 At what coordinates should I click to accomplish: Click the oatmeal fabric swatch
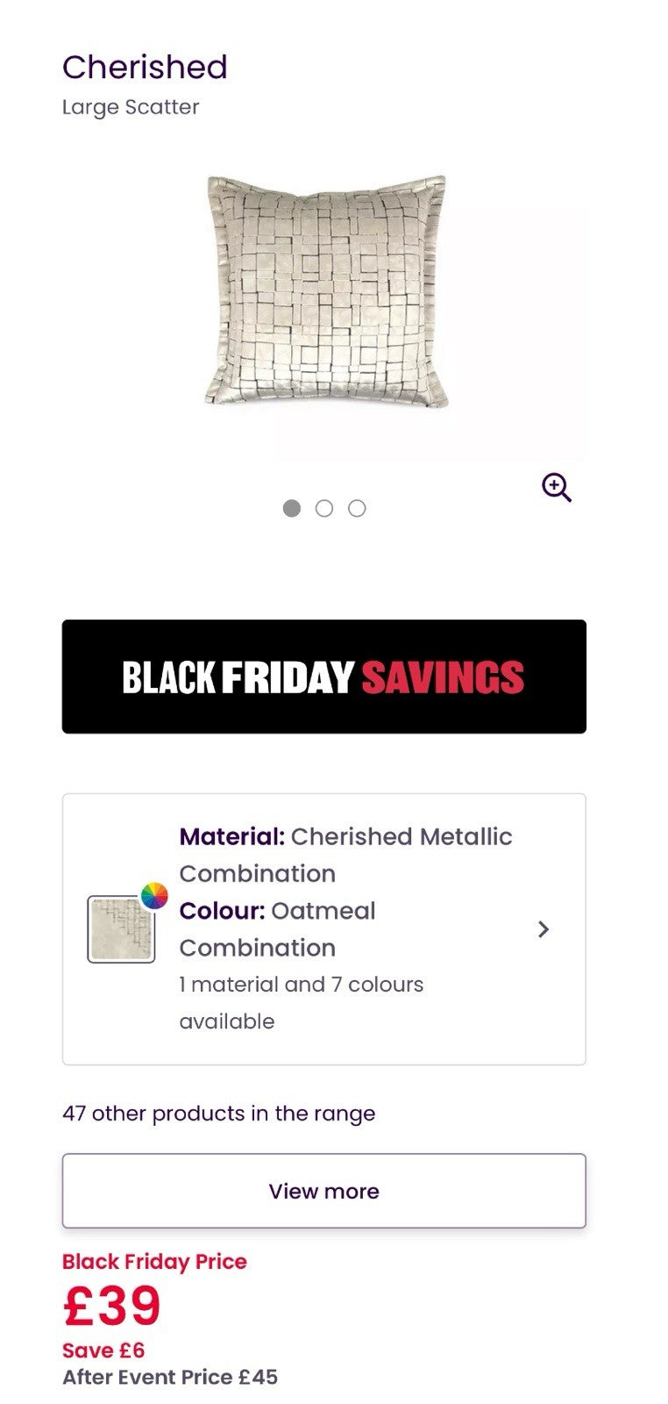coord(120,930)
